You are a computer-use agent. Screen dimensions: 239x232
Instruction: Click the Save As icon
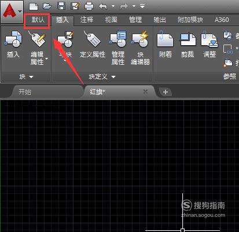[75, 6]
